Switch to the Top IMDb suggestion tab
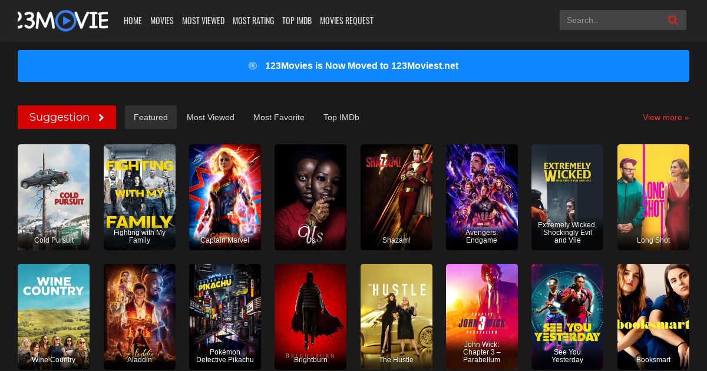 coord(341,117)
